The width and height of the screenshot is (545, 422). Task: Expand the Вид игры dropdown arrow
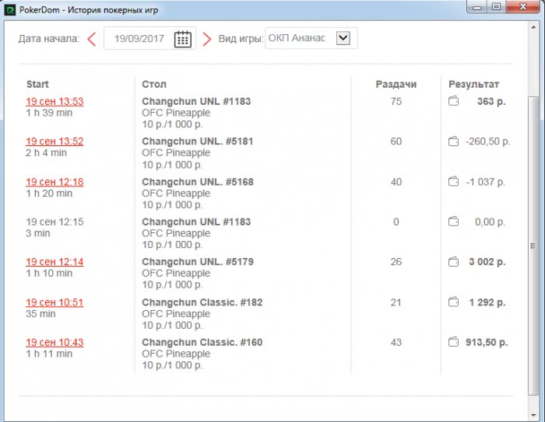(x=343, y=38)
